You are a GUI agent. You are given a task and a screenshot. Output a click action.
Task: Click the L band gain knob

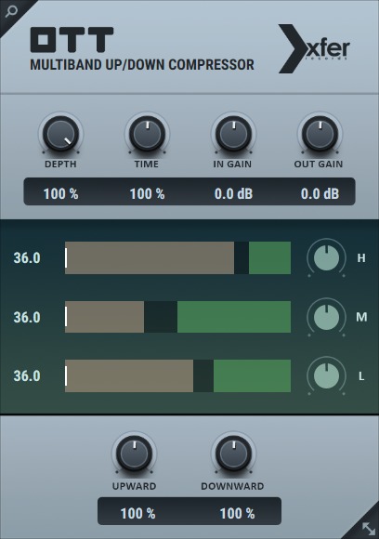point(326,375)
